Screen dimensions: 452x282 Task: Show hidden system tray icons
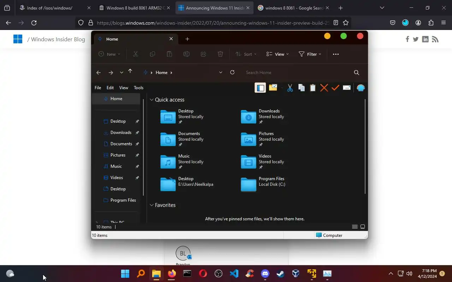[391, 274]
